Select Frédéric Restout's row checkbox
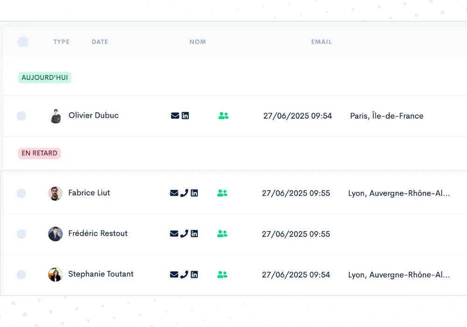467x327 pixels. 21,234
